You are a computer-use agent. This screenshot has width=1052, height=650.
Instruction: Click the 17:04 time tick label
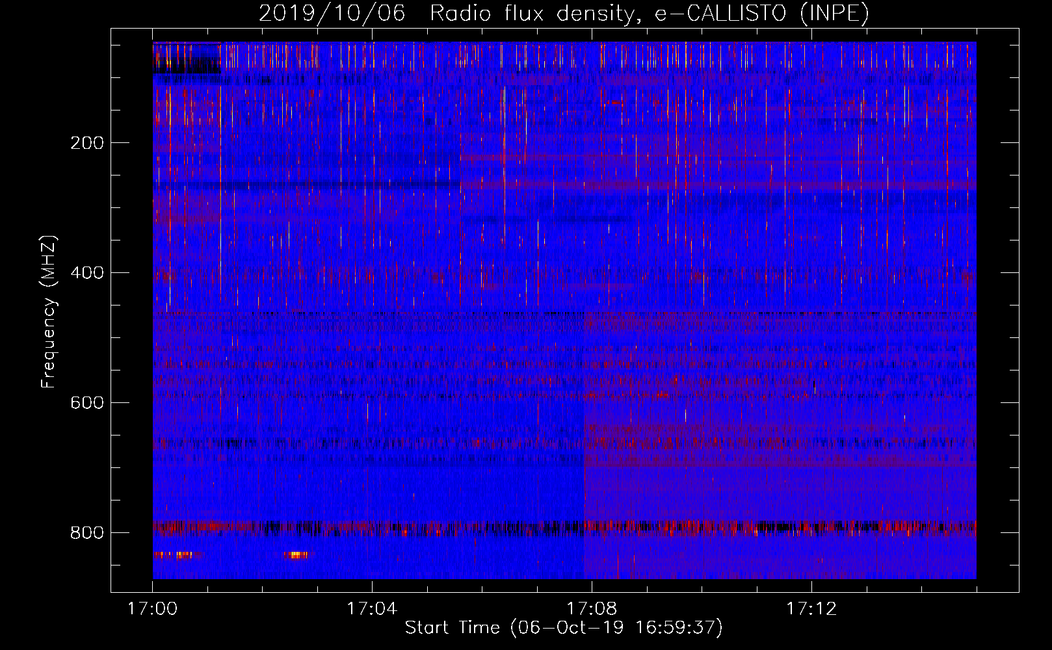point(372,608)
